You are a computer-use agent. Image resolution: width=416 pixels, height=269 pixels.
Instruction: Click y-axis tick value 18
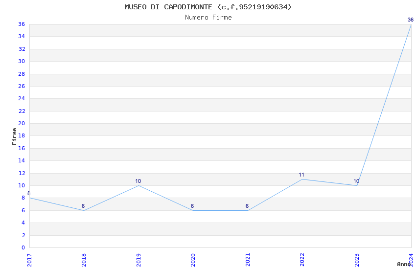click(22, 135)
